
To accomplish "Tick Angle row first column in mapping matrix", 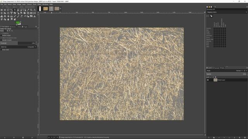I will [x=214, y=32].
